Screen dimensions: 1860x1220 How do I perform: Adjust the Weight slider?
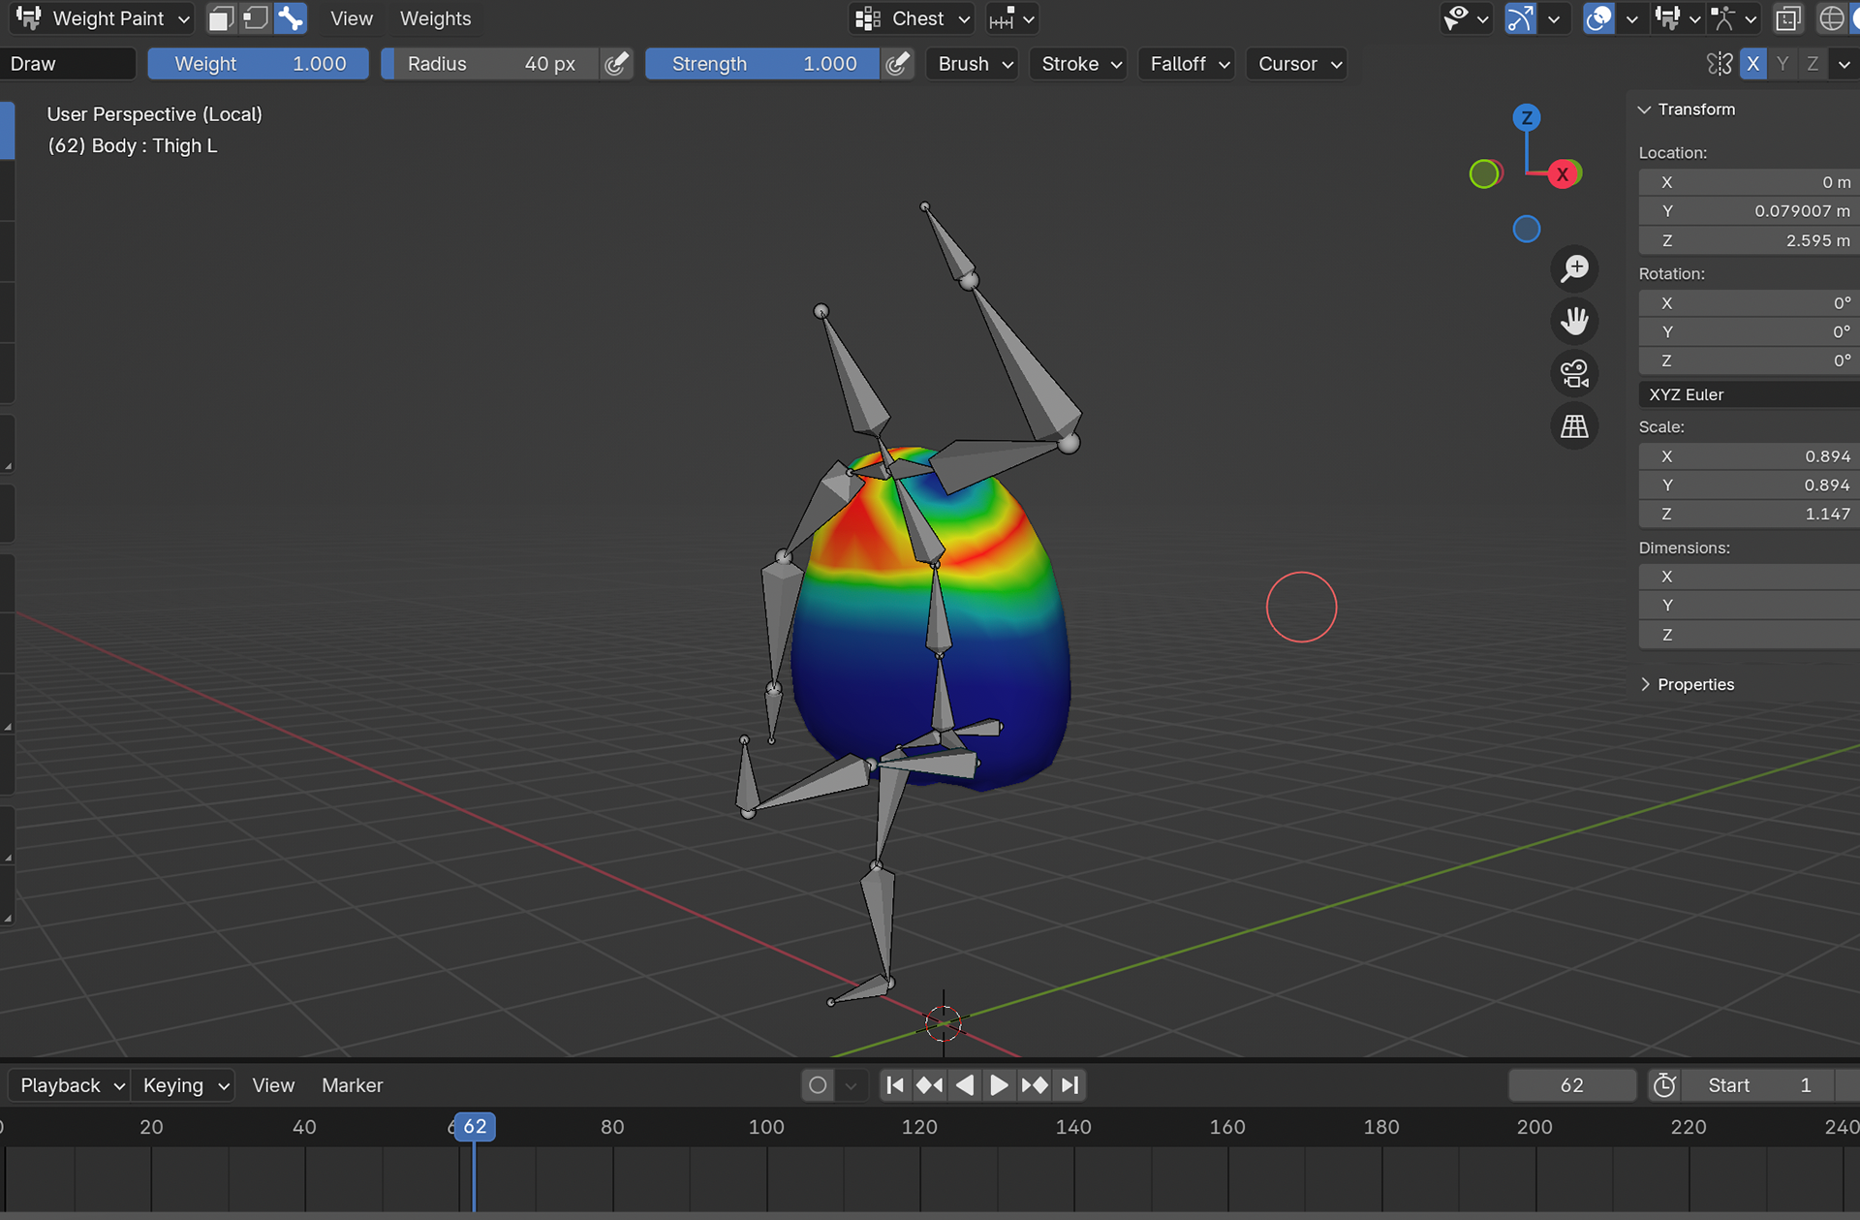click(259, 64)
